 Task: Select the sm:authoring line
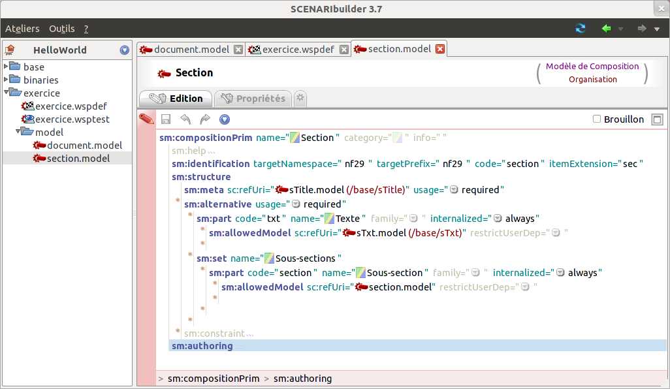coord(417,346)
